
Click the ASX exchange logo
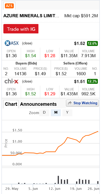click(12, 43)
